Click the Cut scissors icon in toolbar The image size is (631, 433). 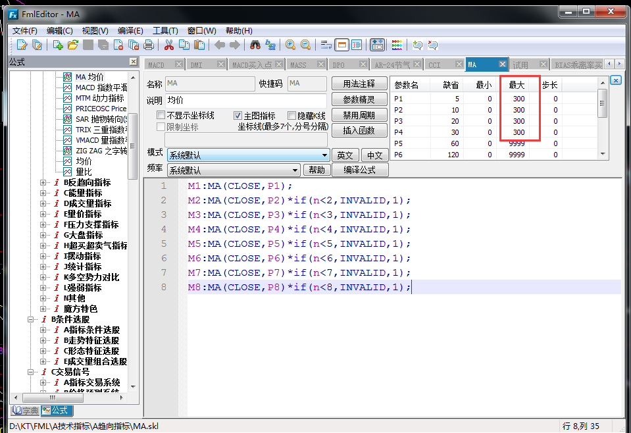click(168, 45)
